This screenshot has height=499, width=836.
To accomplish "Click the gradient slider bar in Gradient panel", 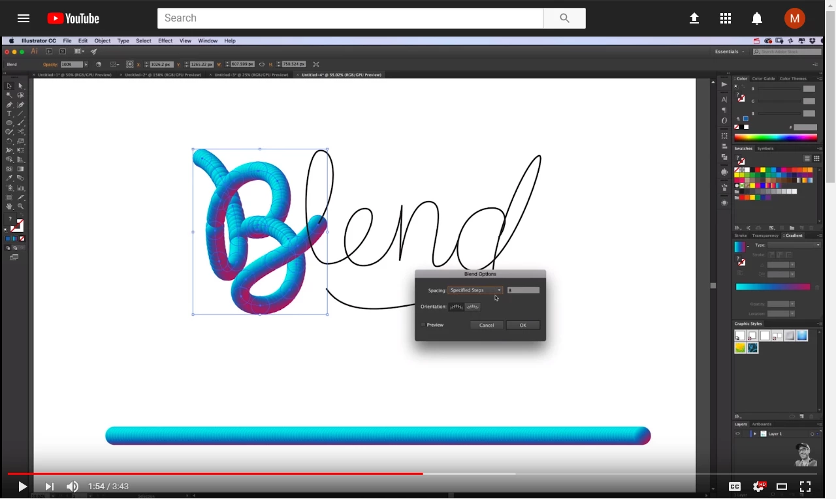I will click(x=773, y=287).
